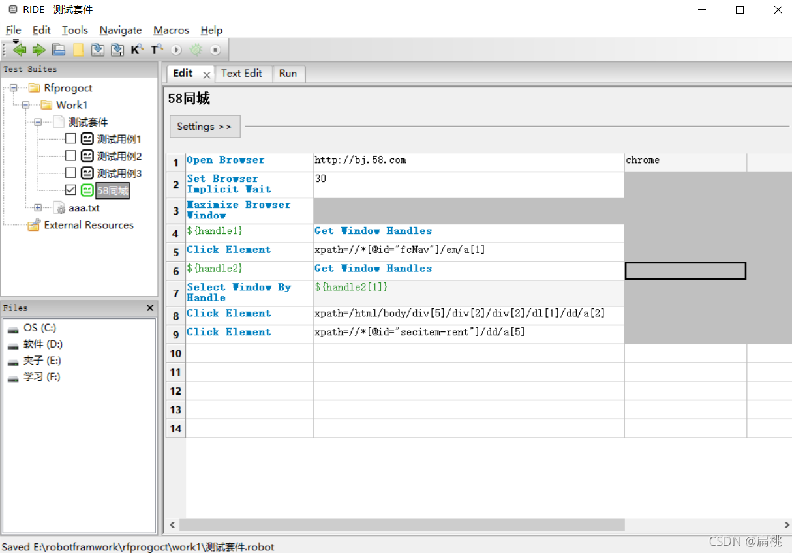Untick the 58同城 checkbox
The width and height of the screenshot is (792, 553).
click(70, 190)
